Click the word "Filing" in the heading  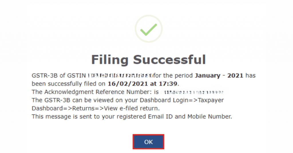110,60
